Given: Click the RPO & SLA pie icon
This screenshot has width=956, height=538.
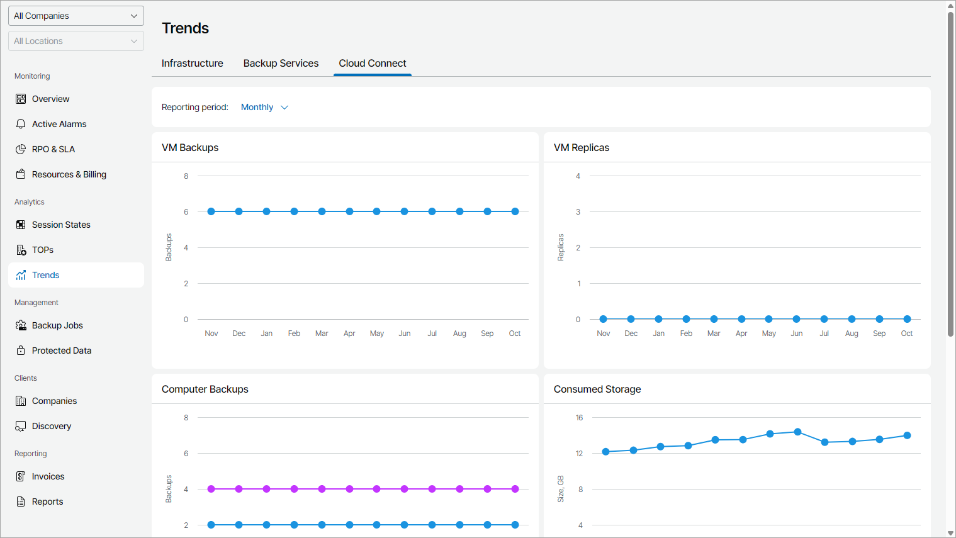Looking at the screenshot, I should 21,149.
